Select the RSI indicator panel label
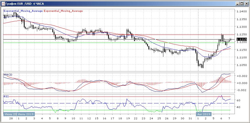The image size is (250, 123). click(x=6, y=96)
